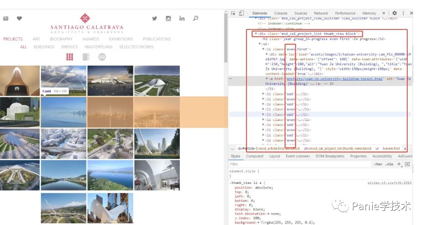Click the styles Filter input field

(300, 164)
